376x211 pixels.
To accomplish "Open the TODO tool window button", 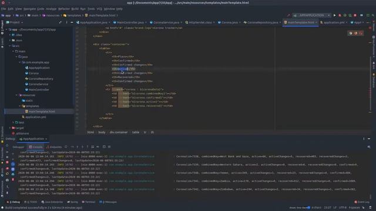I will pyautogui.click(x=31, y=202).
